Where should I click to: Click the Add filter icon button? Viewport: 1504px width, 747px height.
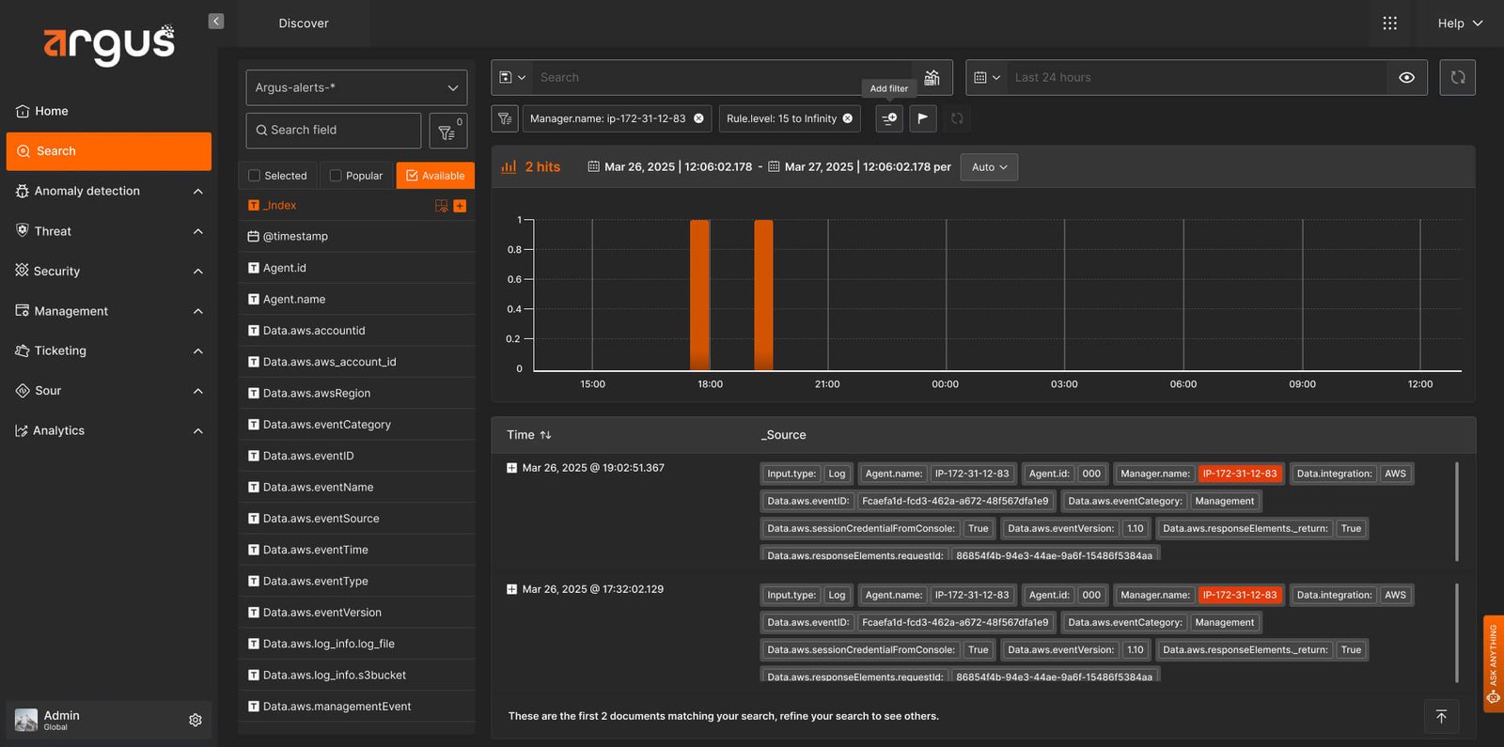coord(889,118)
